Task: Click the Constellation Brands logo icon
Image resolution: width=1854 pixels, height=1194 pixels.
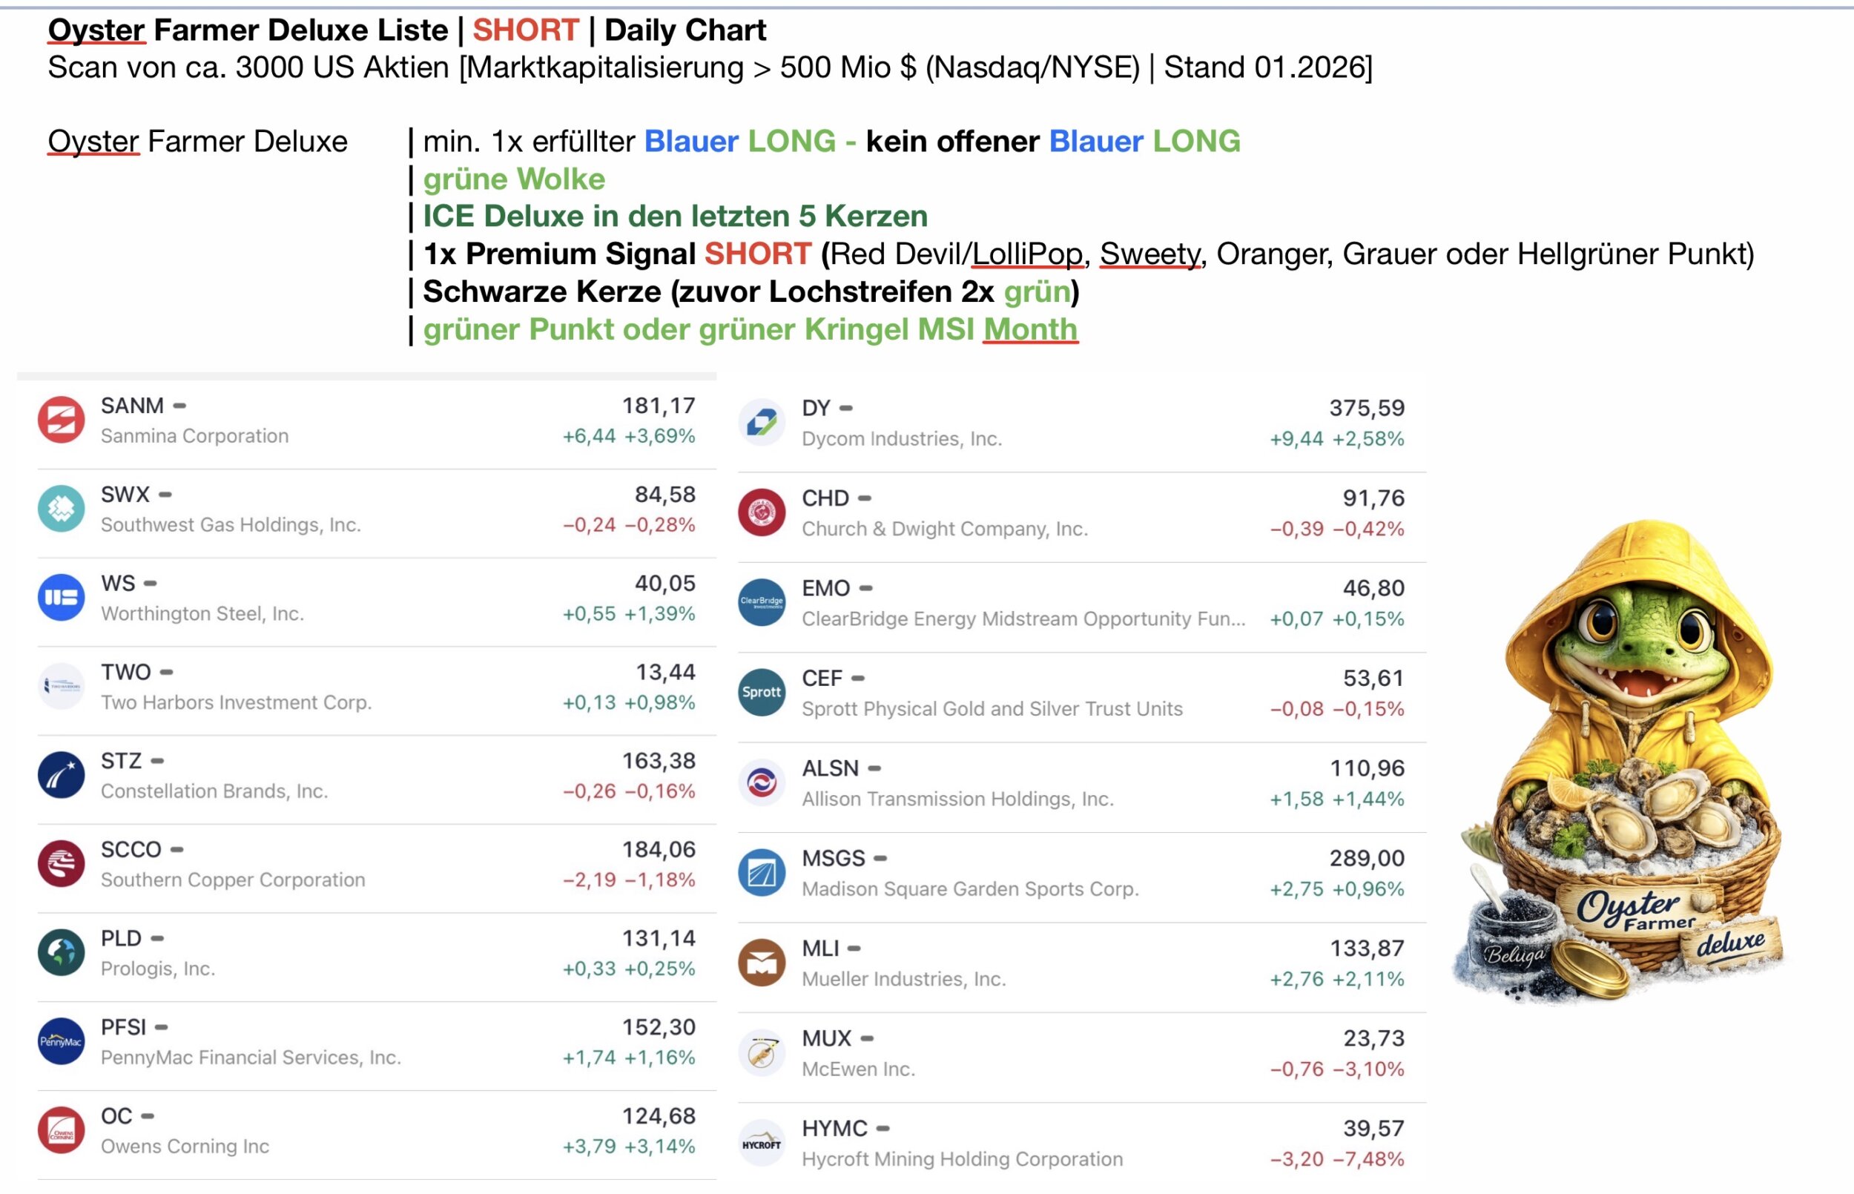Action: tap(62, 775)
